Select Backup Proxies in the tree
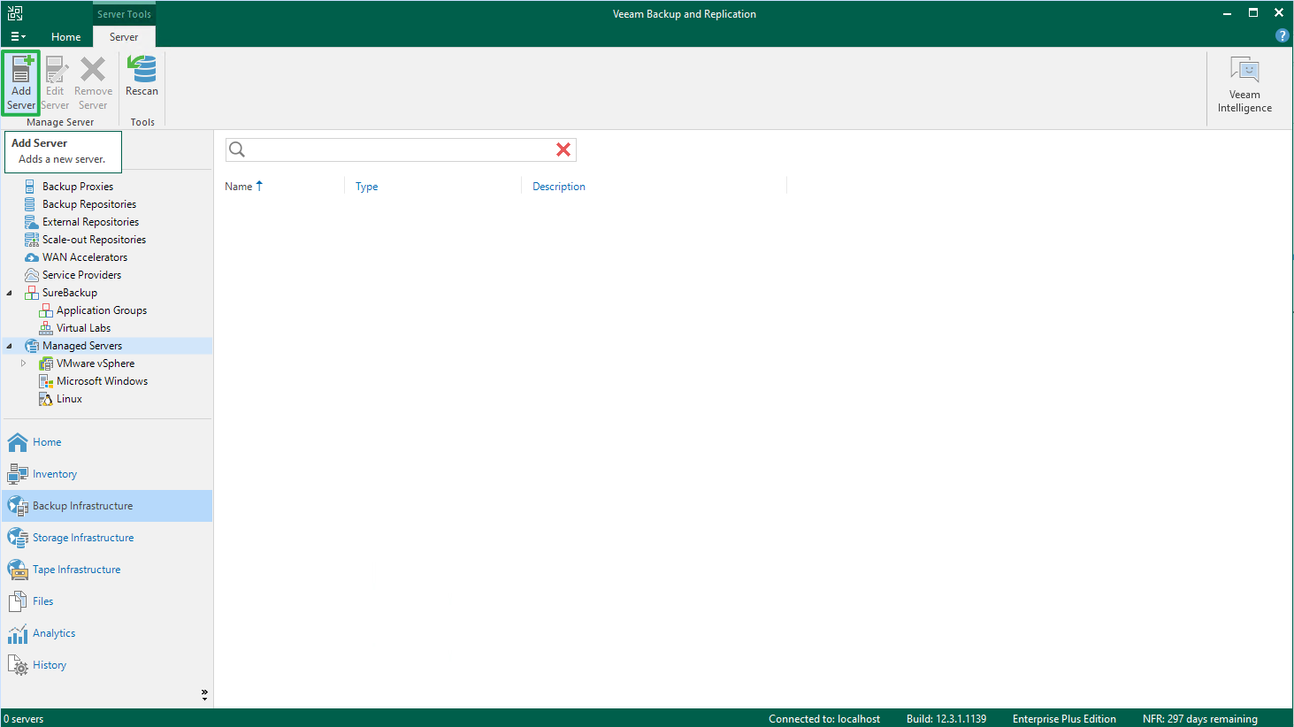 (78, 187)
